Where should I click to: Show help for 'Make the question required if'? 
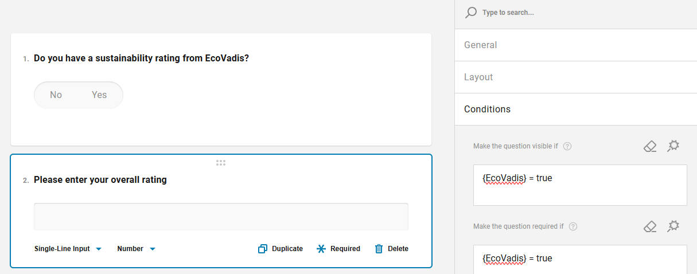tap(573, 226)
